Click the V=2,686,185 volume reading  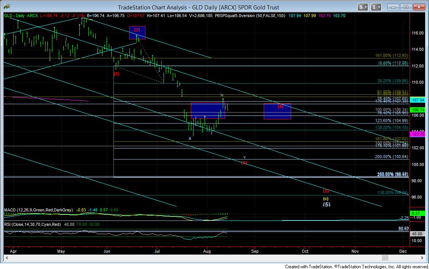point(201,16)
